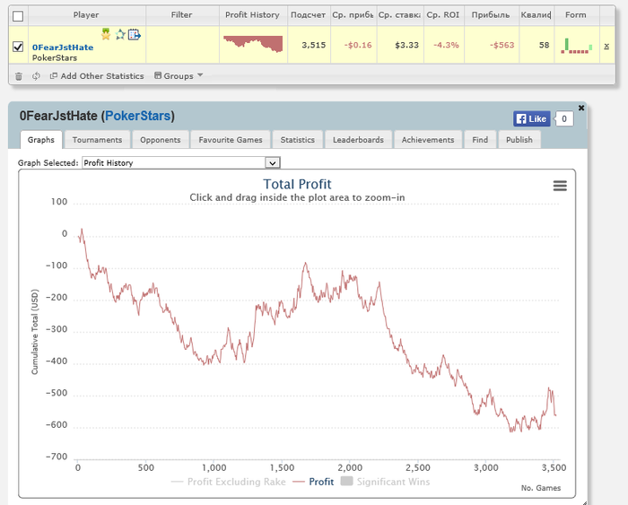628x505 pixels.
Task: Click the trash delete icon below table
Action: coord(19,76)
